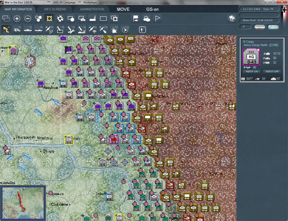Select the light-blue HQ 0=0 unit near Ushachi
The width and height of the screenshot is (288, 221).
[x=109, y=197]
